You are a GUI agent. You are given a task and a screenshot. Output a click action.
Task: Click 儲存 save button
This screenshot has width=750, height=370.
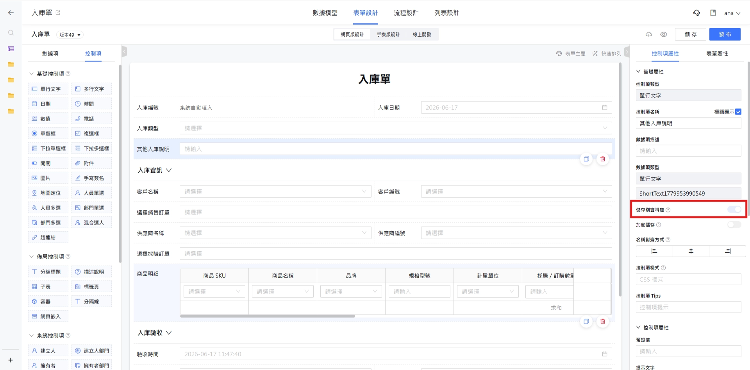pyautogui.click(x=690, y=34)
